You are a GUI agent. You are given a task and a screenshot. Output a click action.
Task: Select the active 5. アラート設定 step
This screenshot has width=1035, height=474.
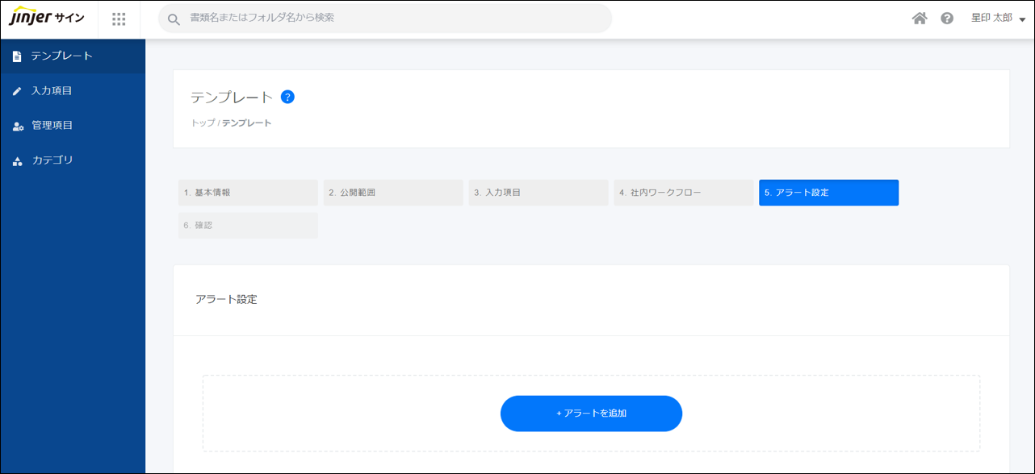pos(828,193)
